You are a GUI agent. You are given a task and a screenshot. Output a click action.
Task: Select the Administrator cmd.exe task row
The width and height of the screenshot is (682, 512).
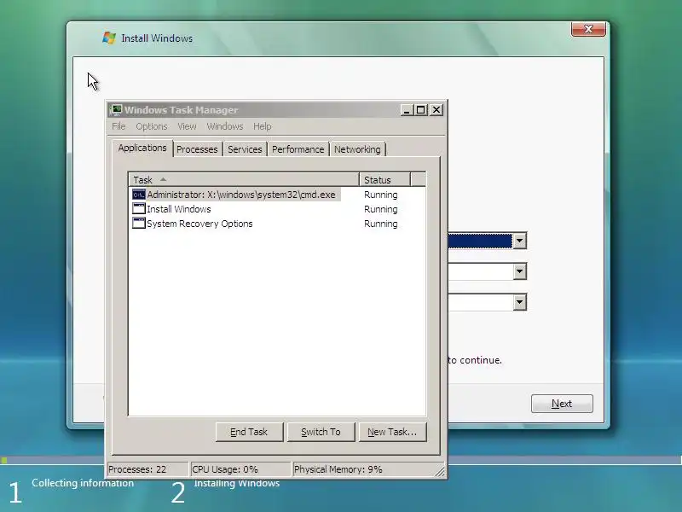click(x=278, y=195)
